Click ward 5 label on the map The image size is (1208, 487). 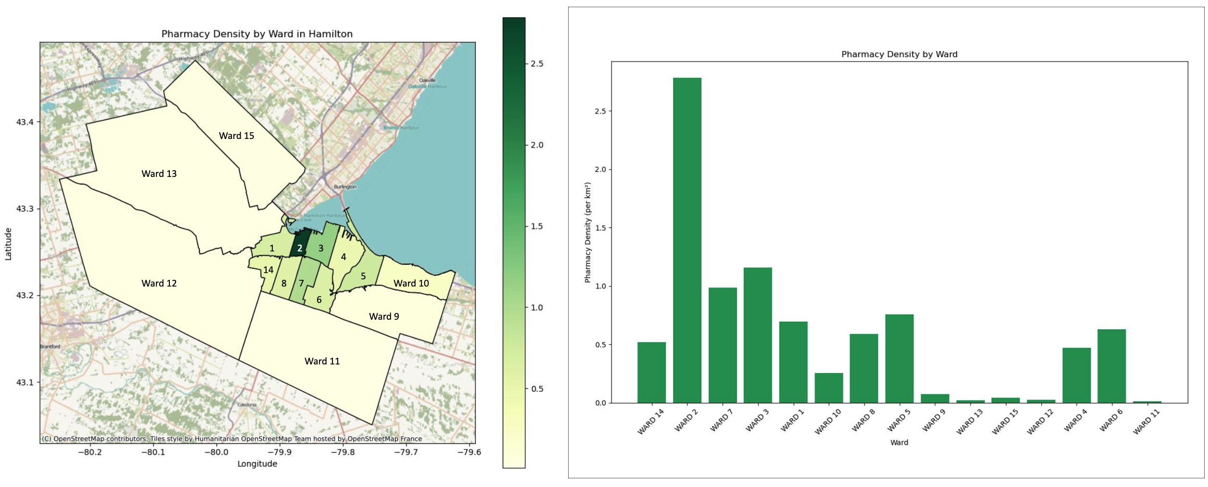point(363,276)
